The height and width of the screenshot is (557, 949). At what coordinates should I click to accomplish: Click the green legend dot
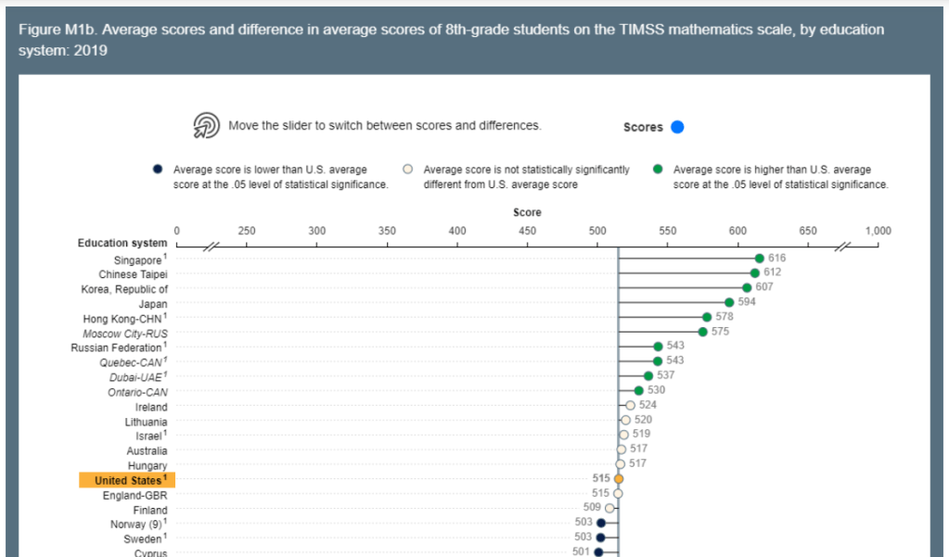coord(658,170)
